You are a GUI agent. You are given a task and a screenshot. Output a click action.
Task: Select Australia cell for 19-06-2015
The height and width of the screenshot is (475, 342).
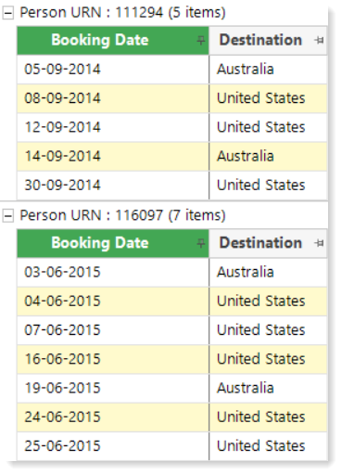point(268,389)
